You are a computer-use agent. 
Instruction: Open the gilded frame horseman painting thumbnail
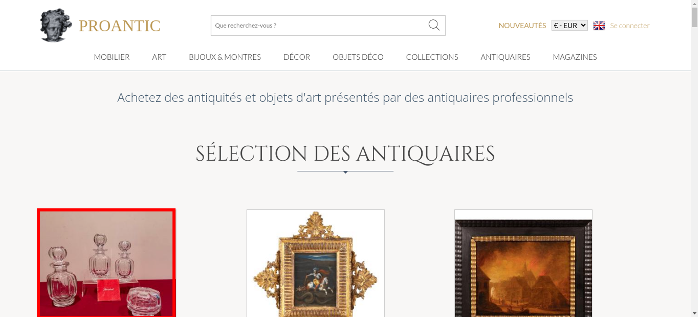coord(315,263)
